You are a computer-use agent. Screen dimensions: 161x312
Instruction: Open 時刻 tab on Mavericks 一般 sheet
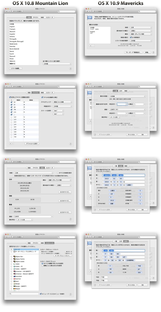coord(126,91)
